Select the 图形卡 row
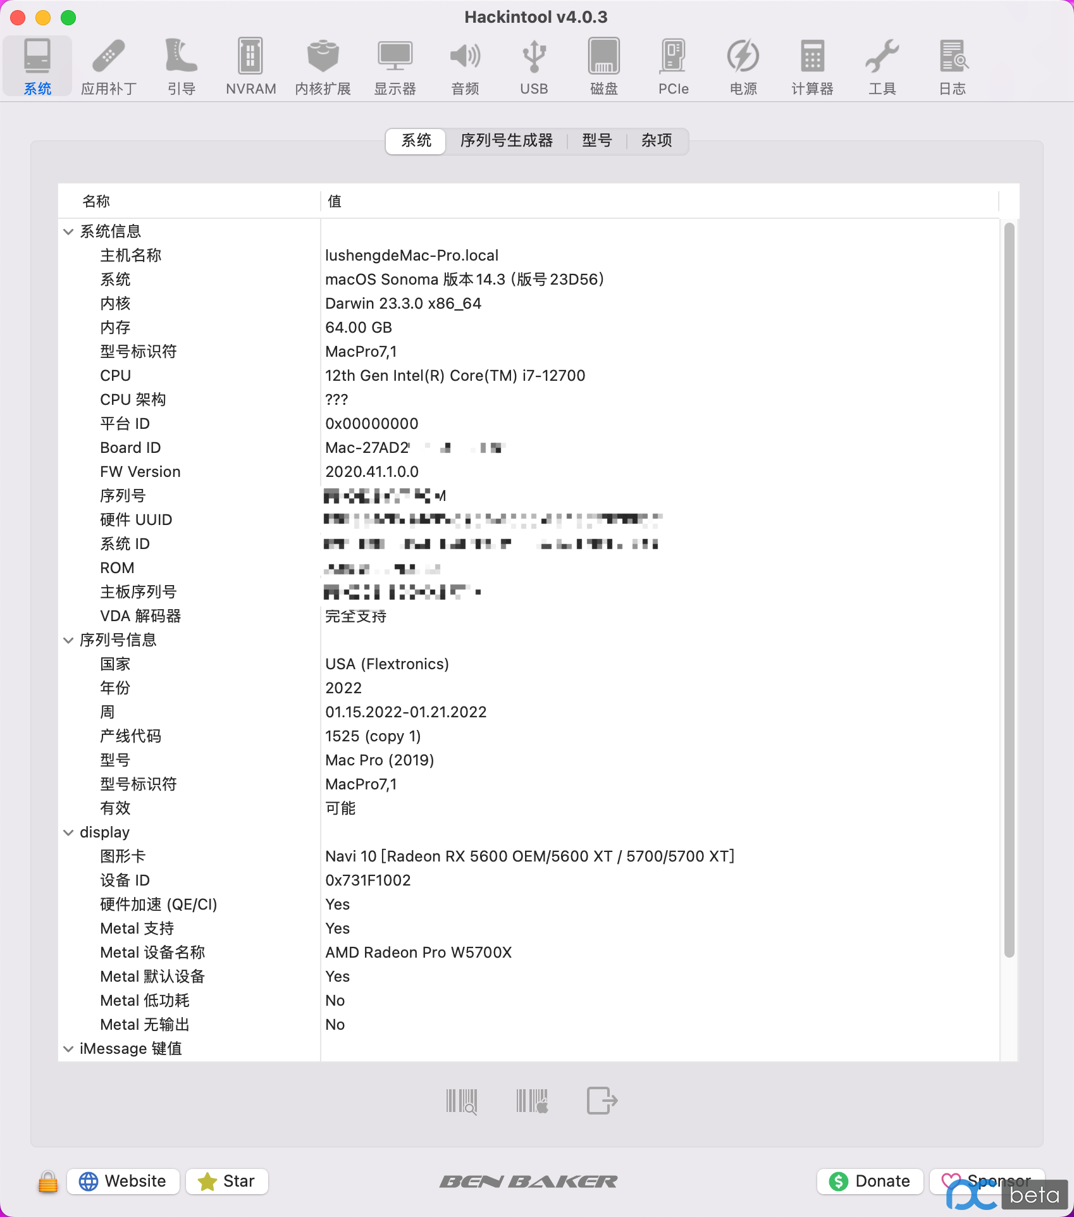This screenshot has height=1217, width=1074. click(x=529, y=856)
